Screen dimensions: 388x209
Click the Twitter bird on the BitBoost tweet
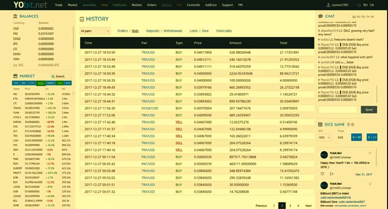pyautogui.click(x=370, y=184)
